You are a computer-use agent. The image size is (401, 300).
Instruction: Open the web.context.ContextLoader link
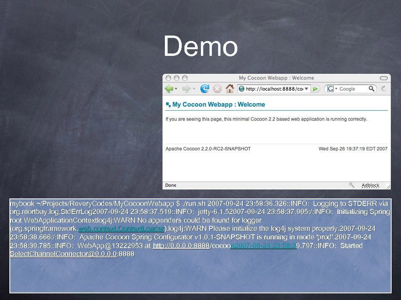point(121,229)
